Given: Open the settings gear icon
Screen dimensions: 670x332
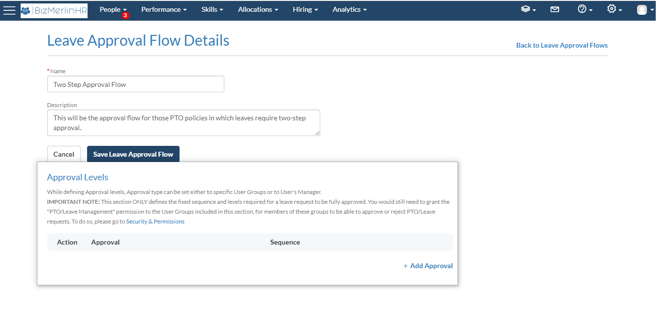Looking at the screenshot, I should click(x=611, y=9).
